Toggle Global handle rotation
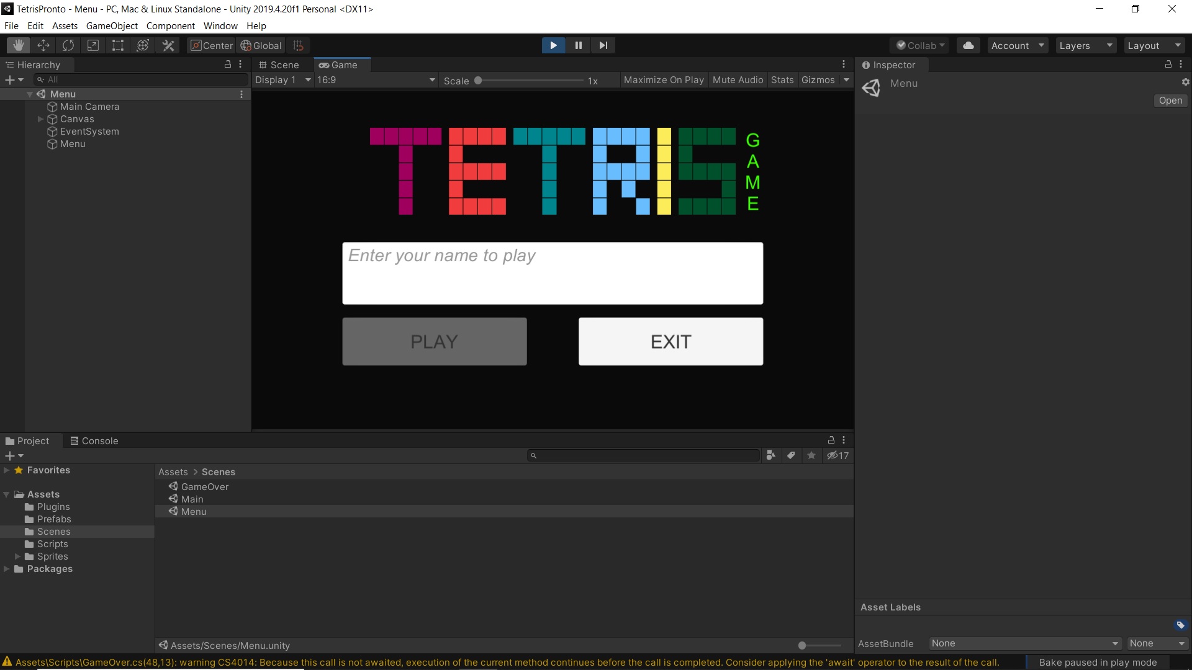Image resolution: width=1192 pixels, height=670 pixels. tap(261, 45)
